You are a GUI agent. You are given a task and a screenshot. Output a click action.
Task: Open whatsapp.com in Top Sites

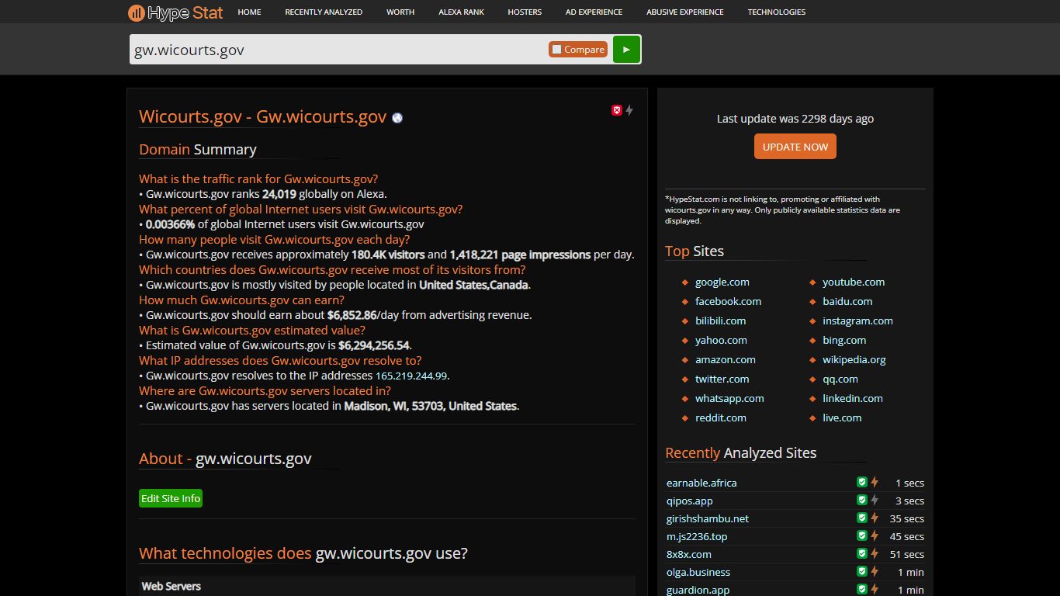pos(729,398)
